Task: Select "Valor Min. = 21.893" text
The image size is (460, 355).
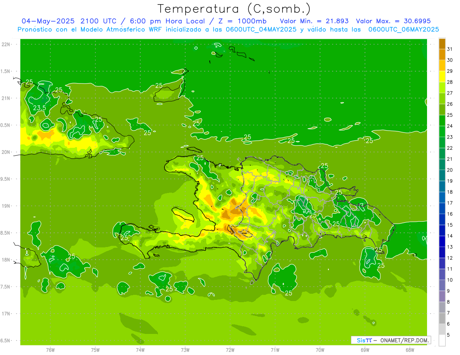Action: coord(314,21)
